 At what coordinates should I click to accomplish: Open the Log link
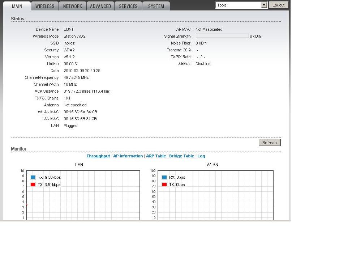click(x=201, y=156)
